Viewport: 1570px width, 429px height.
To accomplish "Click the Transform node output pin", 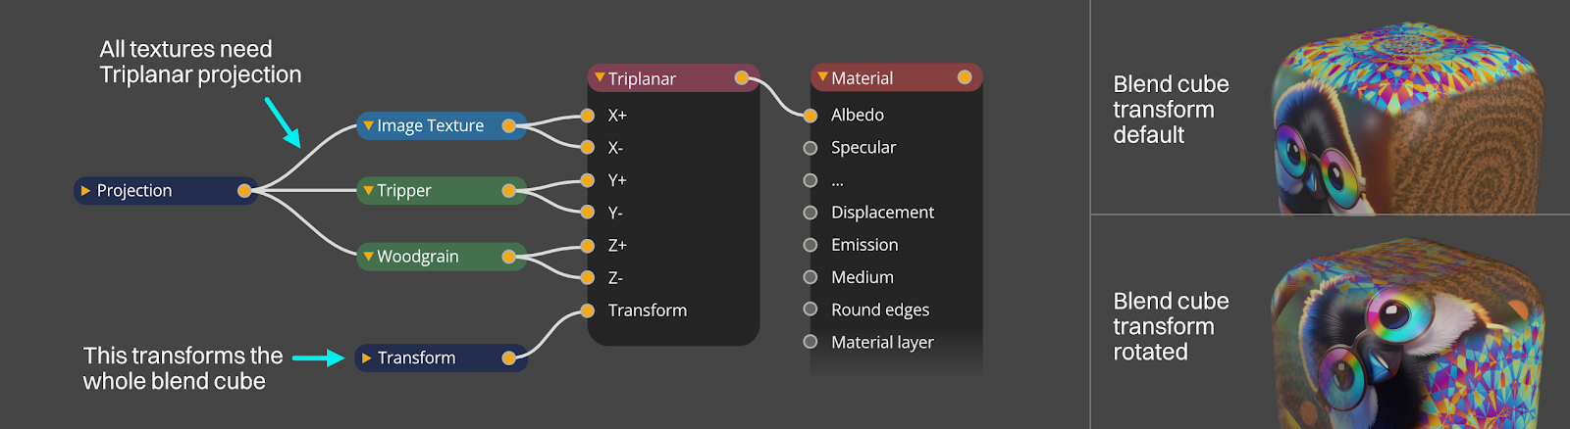I will tap(508, 358).
